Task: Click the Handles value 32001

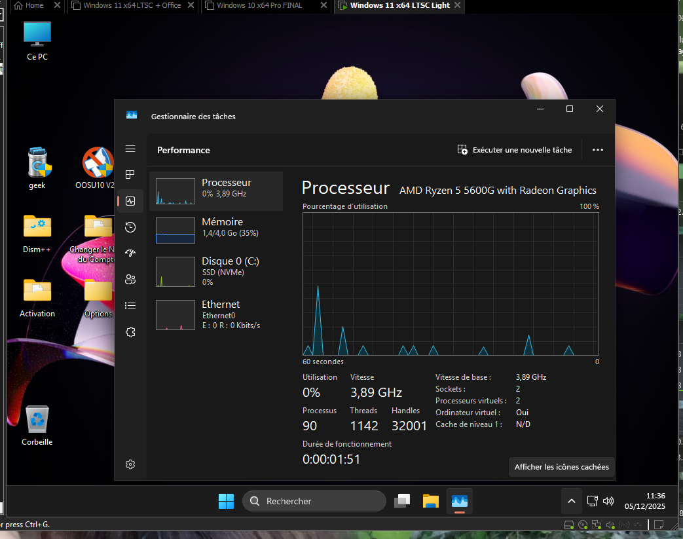Action: (409, 426)
